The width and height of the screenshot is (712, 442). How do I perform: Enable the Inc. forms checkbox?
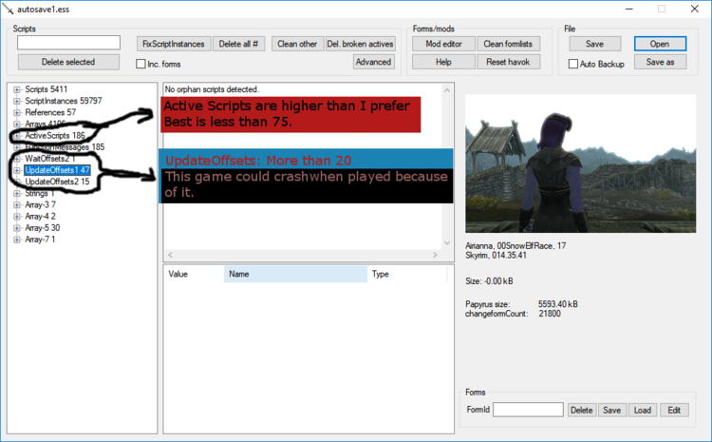[x=141, y=64]
